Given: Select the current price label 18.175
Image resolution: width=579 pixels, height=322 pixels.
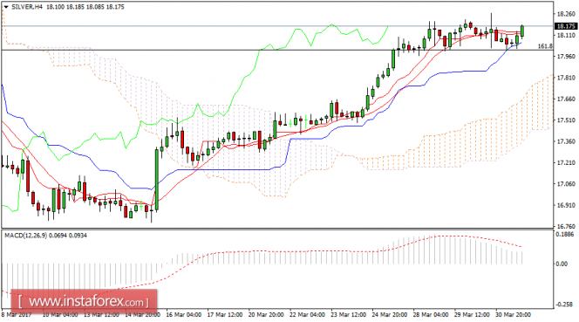Looking at the screenshot, I should tap(566, 26).
